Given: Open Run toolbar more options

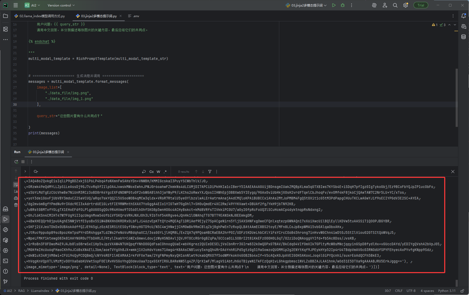Looking at the screenshot, I should coord(32,162).
